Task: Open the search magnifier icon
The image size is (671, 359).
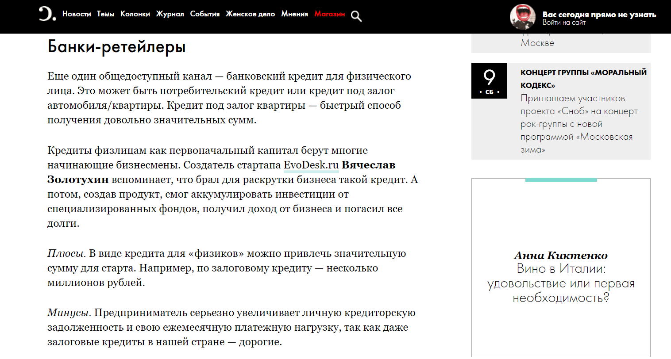Action: 356,16
